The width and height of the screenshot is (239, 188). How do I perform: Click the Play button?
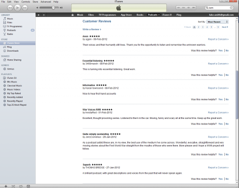pyautogui.click(x=17, y=7)
